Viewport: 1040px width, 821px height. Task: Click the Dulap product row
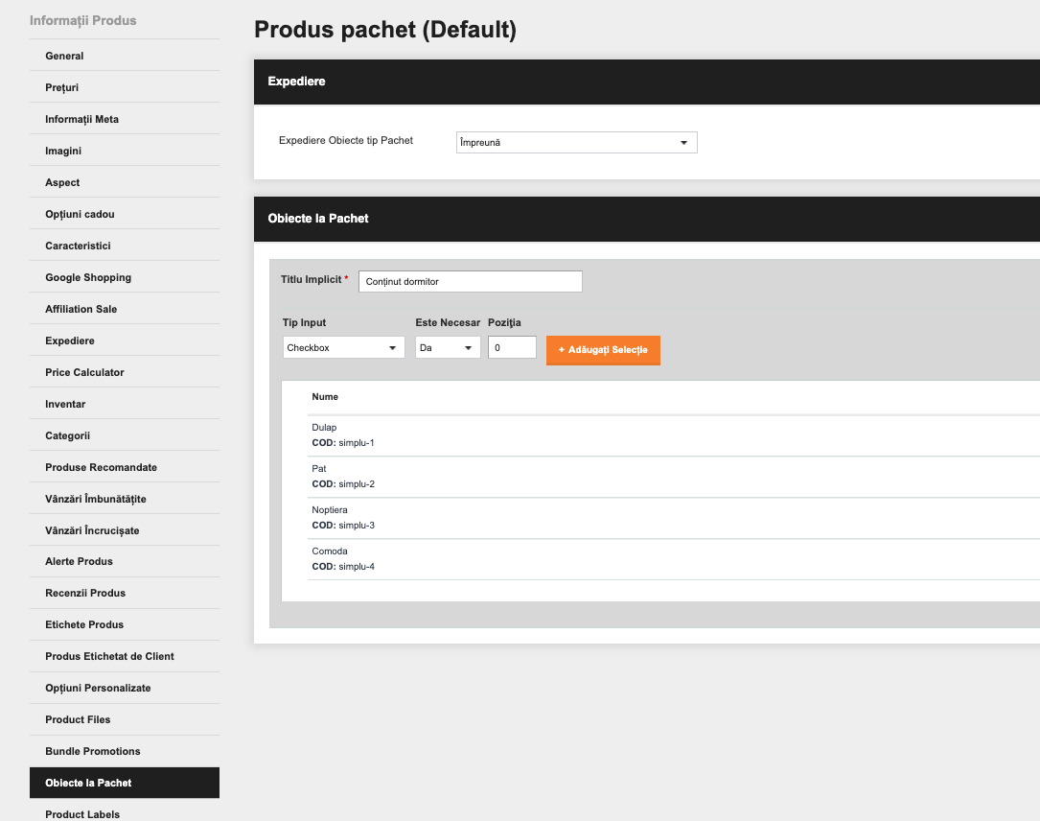point(674,435)
